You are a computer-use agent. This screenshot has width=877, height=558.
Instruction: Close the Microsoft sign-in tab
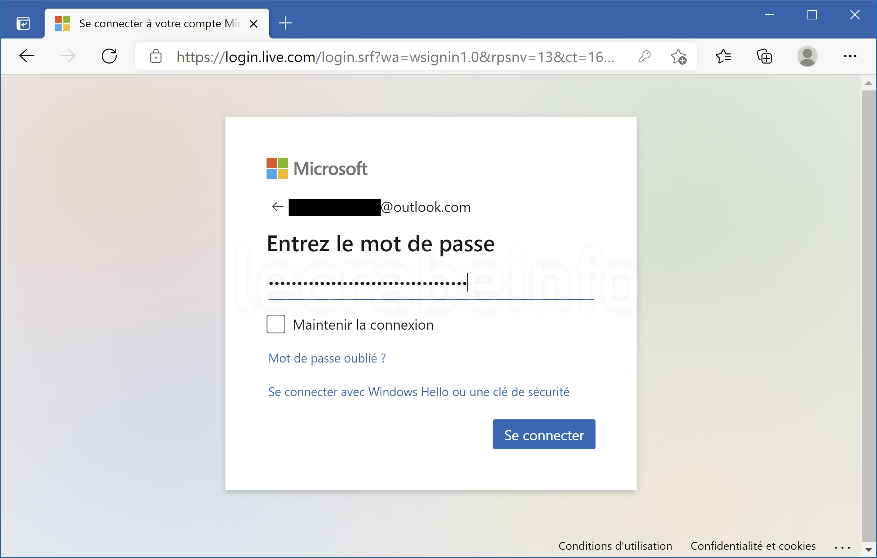tap(253, 24)
